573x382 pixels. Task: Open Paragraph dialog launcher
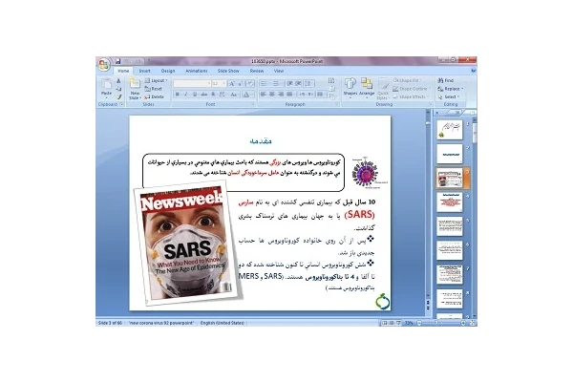coord(337,104)
